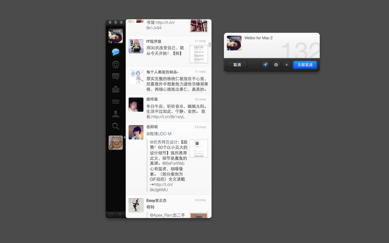Open the lists icon with three lines
The image size is (389, 243).
[116, 102]
